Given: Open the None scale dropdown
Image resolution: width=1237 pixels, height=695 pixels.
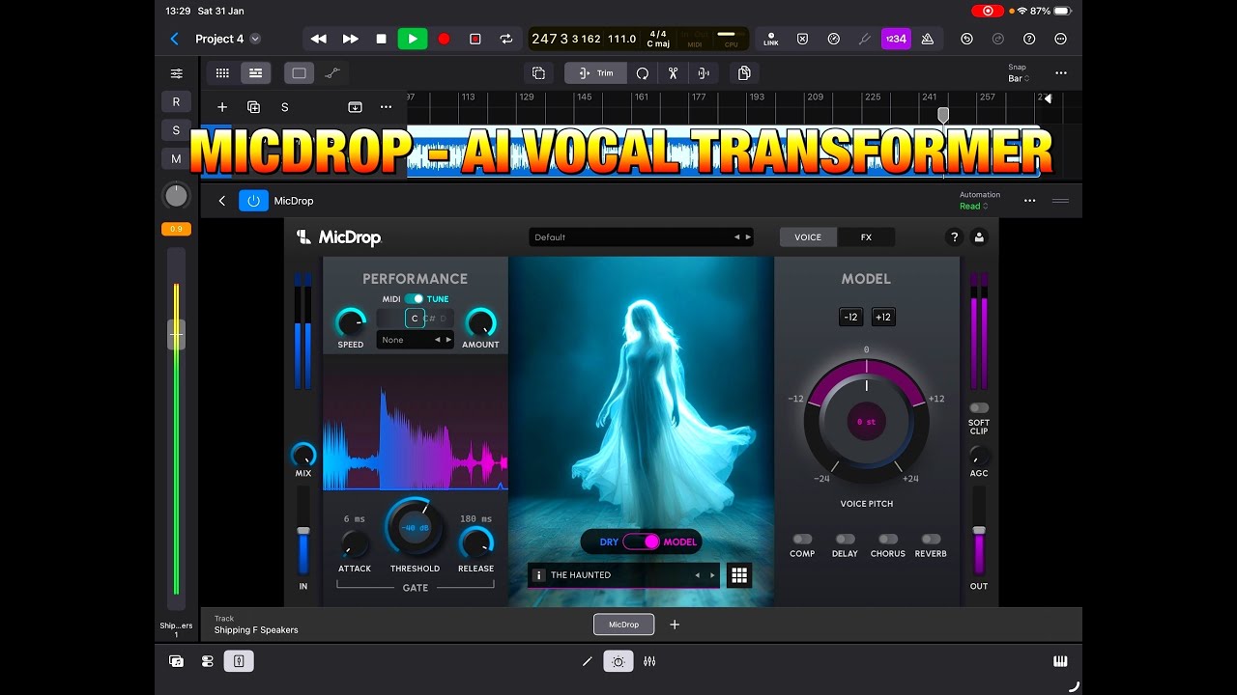Looking at the screenshot, I should tap(416, 340).
